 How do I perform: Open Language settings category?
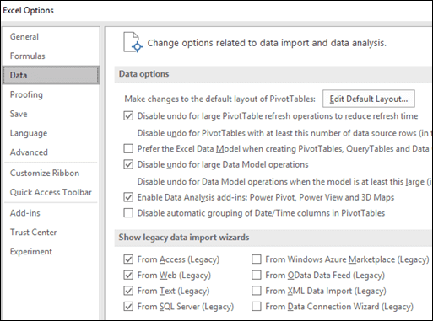29,133
